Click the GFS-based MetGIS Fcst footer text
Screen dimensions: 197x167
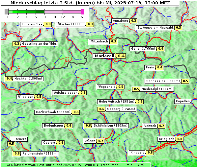75,165
